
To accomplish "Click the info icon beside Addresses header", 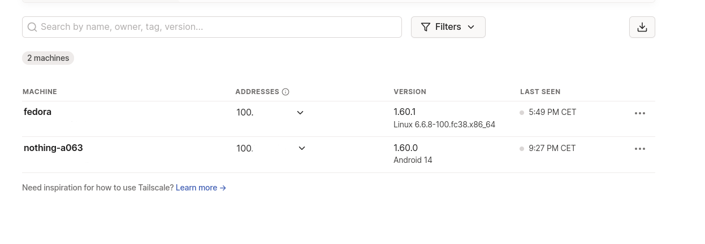I will pos(286,92).
